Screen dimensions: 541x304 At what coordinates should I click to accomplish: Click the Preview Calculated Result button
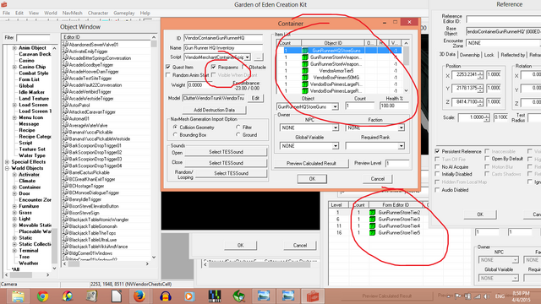[x=311, y=163]
